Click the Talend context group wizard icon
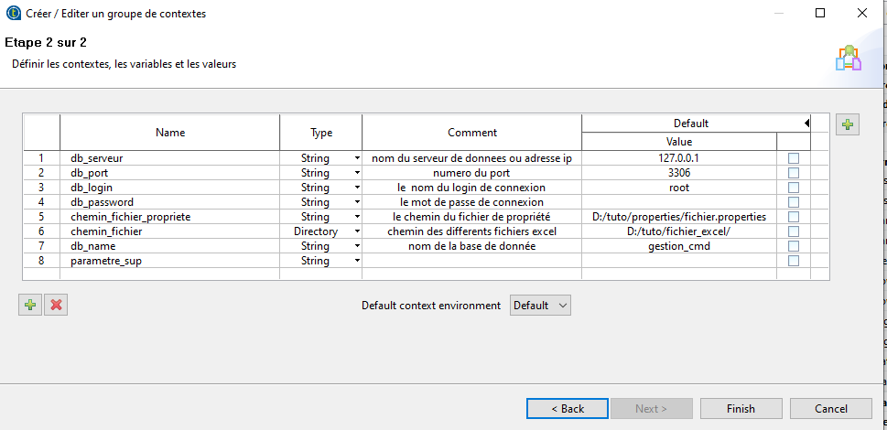Viewport: 887px width, 430px height. pyautogui.click(x=849, y=59)
